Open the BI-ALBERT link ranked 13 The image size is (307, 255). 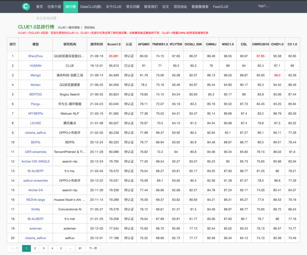36,171
